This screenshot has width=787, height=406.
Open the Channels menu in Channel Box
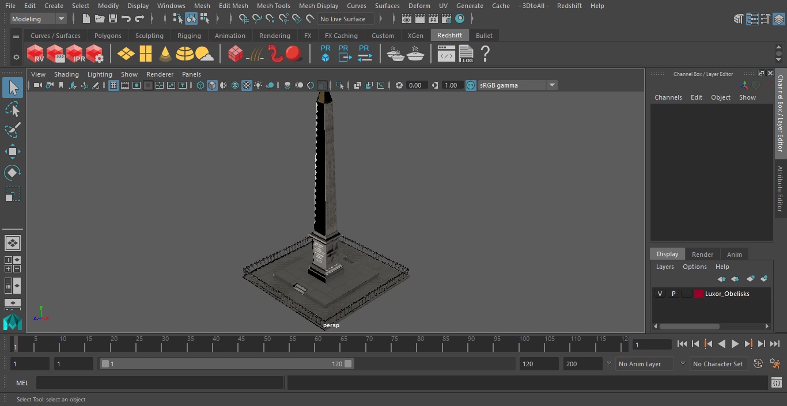click(x=668, y=97)
